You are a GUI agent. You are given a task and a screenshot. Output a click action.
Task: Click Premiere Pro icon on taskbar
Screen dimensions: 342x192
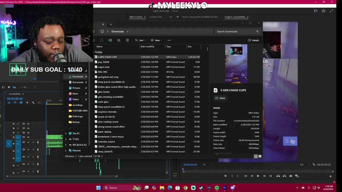tap(225, 188)
